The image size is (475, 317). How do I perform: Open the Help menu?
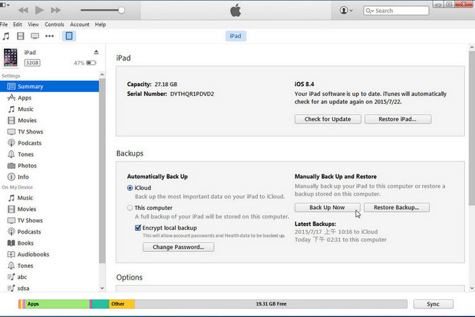pyautogui.click(x=100, y=24)
